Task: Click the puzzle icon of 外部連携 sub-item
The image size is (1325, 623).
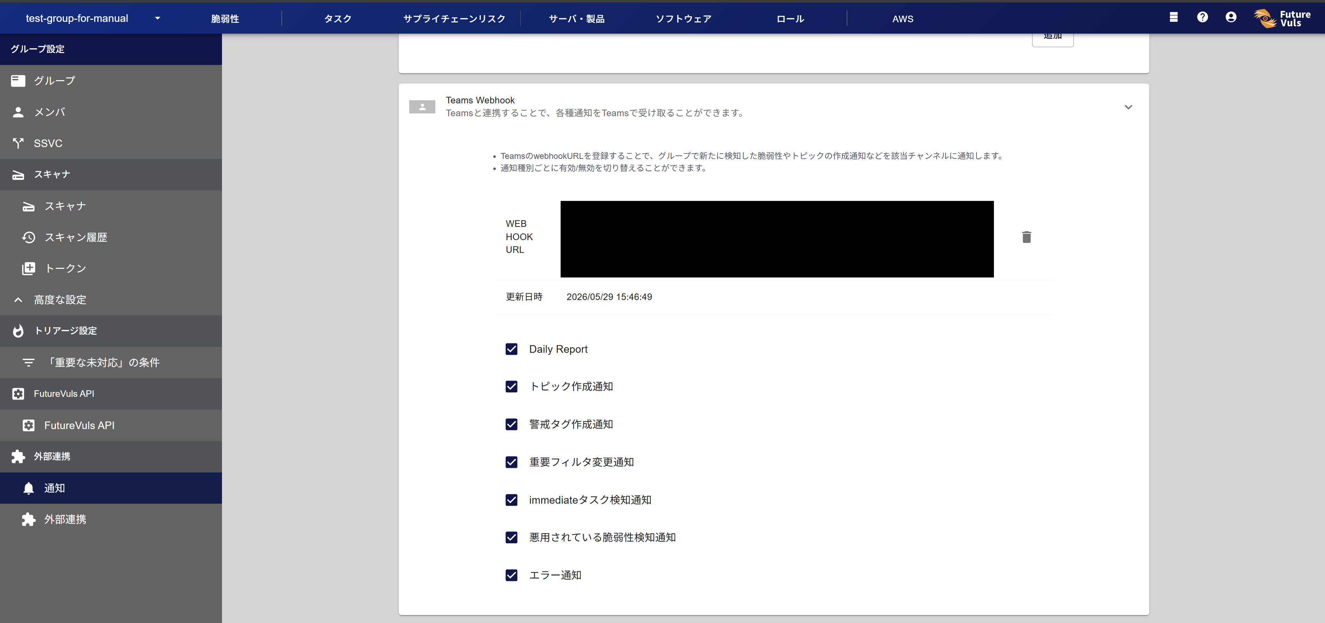Action: coord(28,519)
